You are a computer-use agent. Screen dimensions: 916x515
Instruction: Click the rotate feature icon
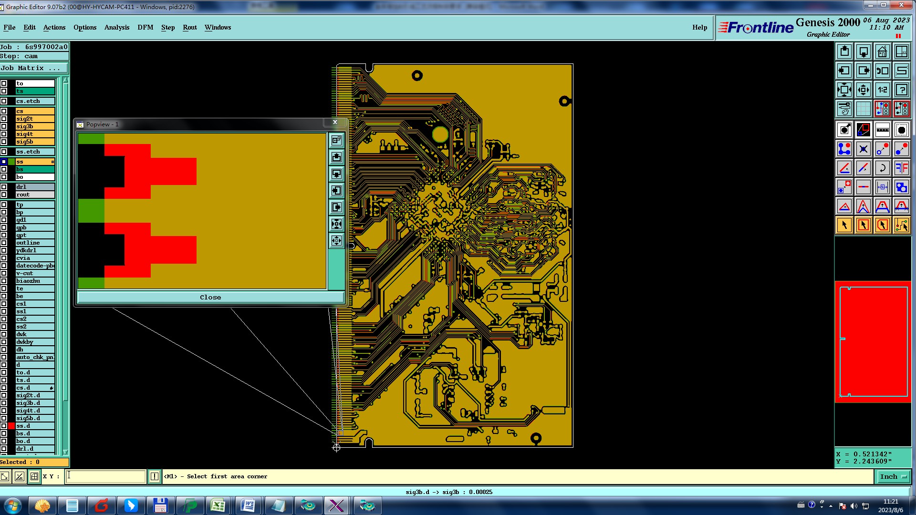(882, 168)
